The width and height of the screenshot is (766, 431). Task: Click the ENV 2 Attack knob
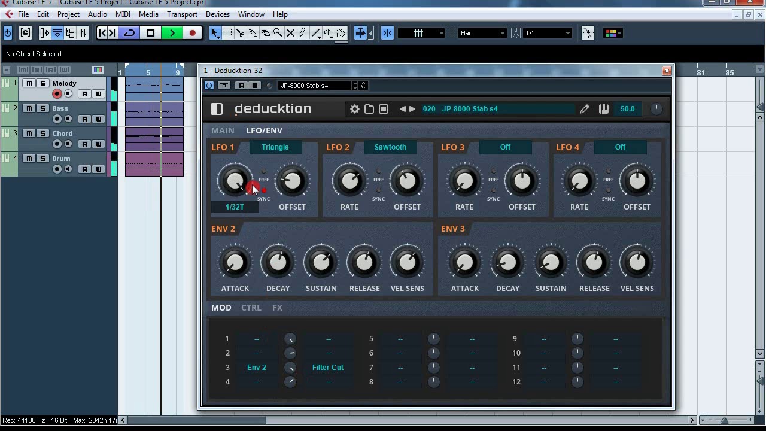click(x=235, y=262)
